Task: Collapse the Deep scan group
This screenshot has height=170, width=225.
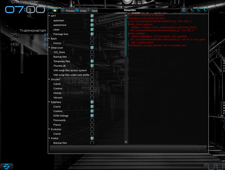Action: [49, 48]
